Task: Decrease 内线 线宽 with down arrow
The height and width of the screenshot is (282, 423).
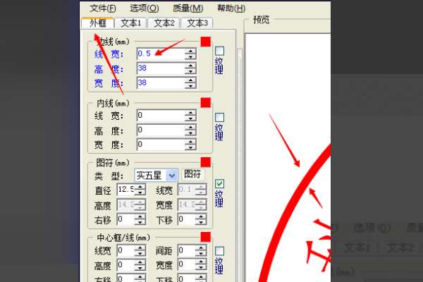Action: [x=190, y=118]
